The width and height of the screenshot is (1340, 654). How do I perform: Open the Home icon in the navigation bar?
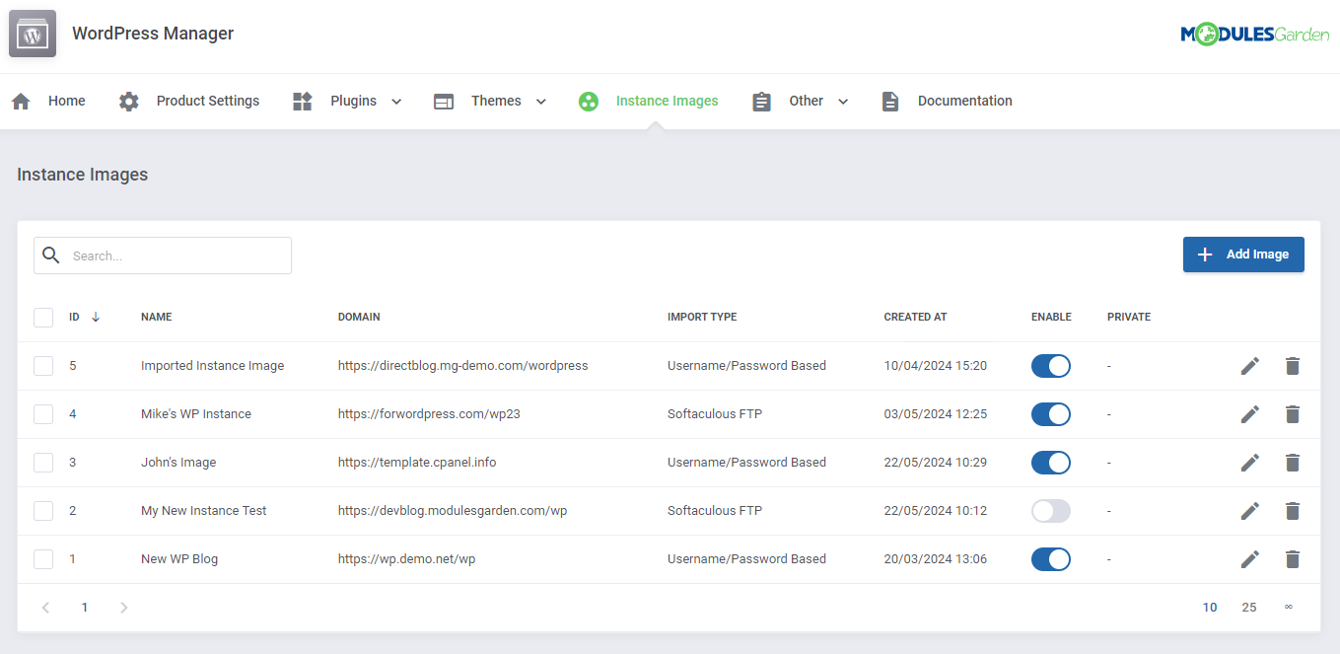[x=21, y=100]
